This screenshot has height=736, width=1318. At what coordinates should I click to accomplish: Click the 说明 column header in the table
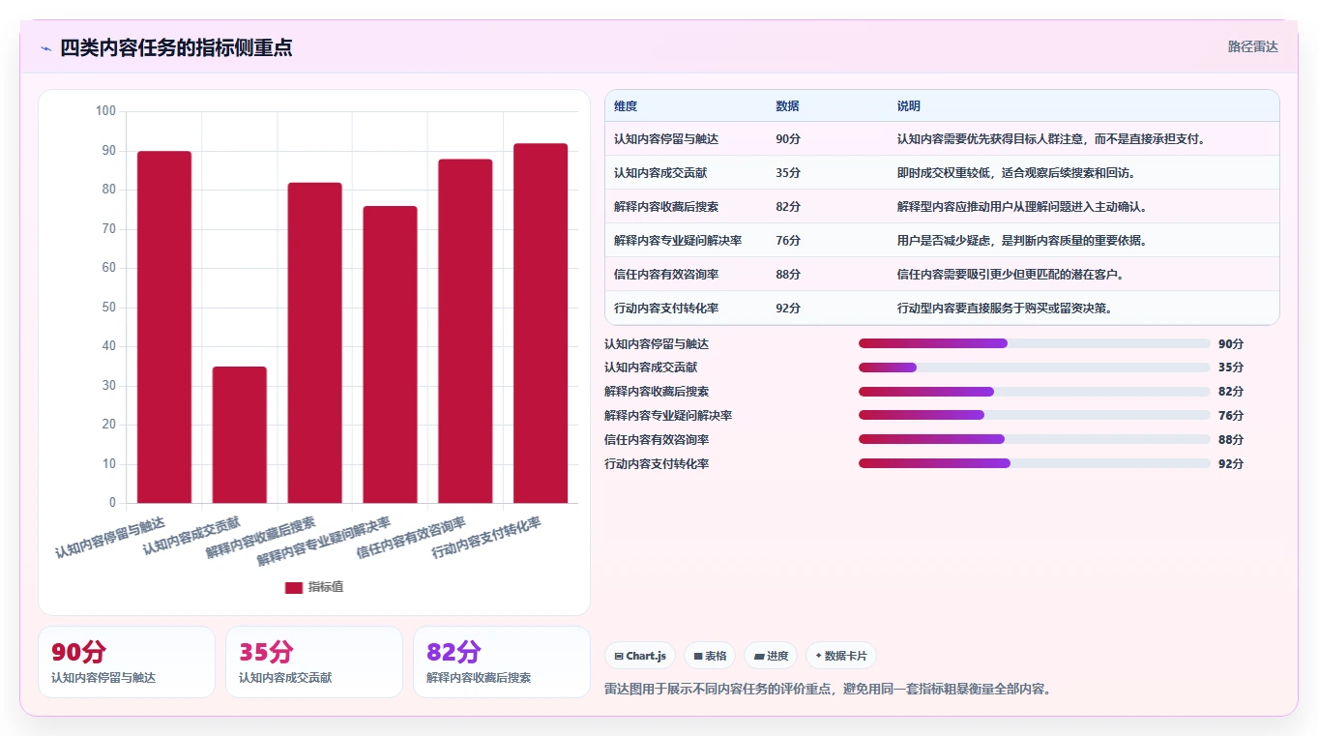(909, 106)
